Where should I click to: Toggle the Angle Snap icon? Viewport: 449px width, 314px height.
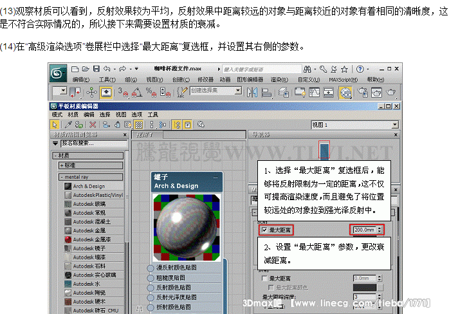pyautogui.click(x=137, y=92)
